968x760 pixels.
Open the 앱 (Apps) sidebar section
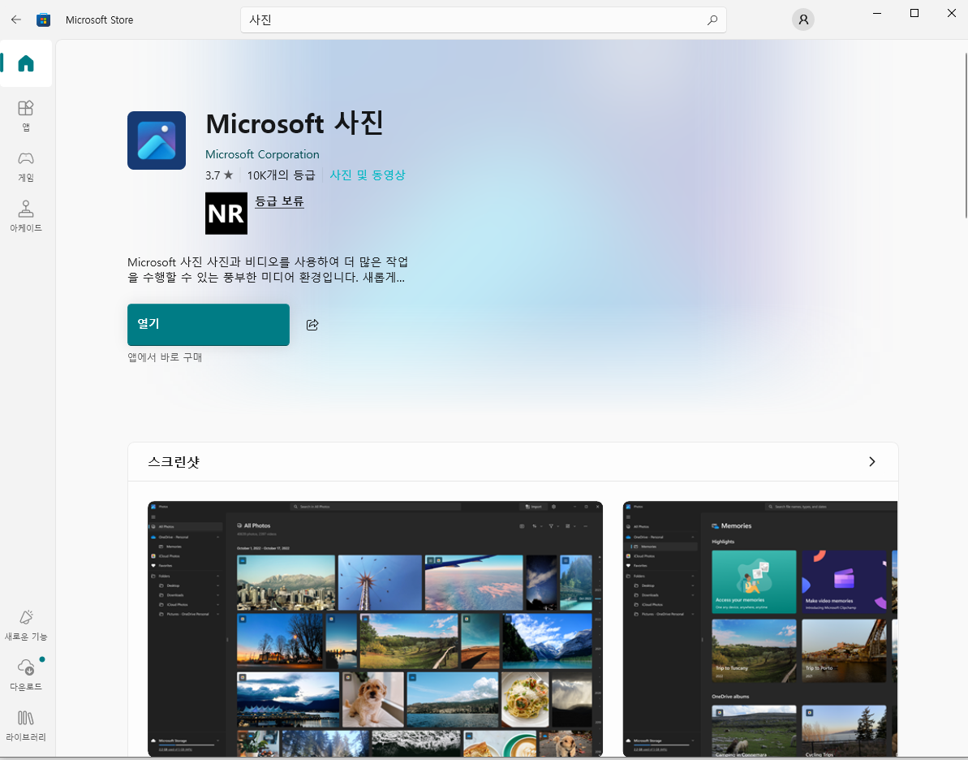tap(26, 115)
